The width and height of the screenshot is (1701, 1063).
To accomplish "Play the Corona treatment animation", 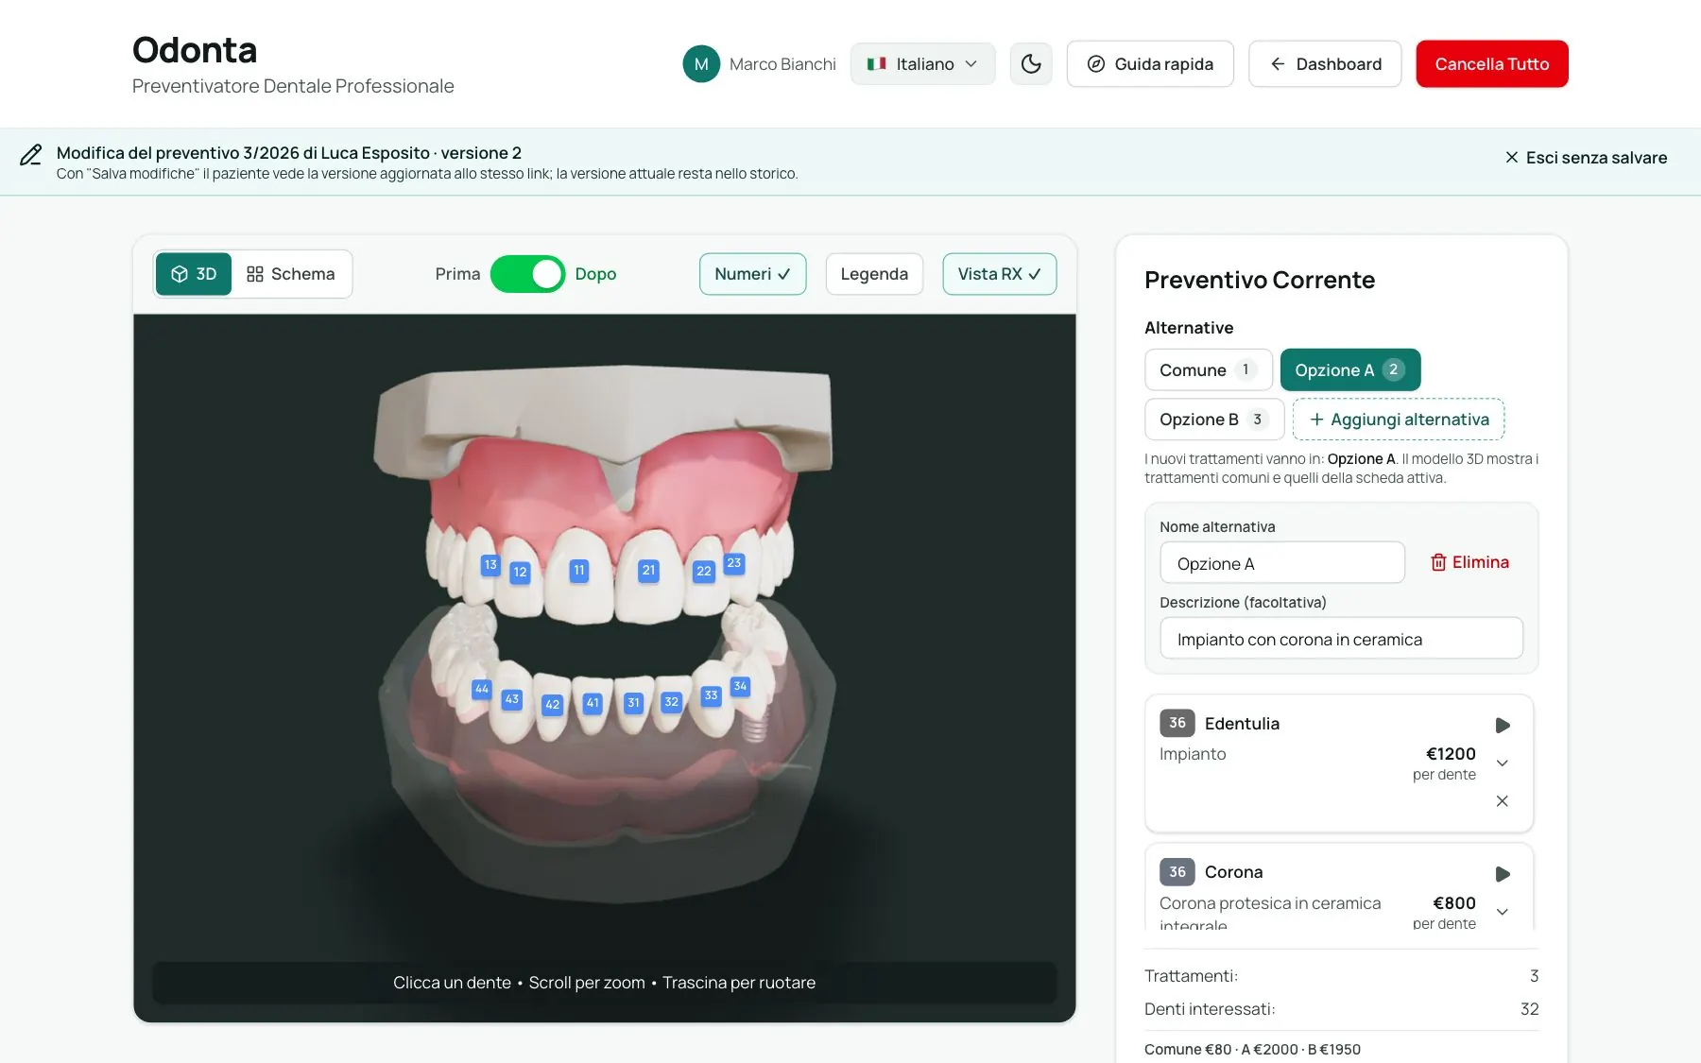I will click(1503, 874).
